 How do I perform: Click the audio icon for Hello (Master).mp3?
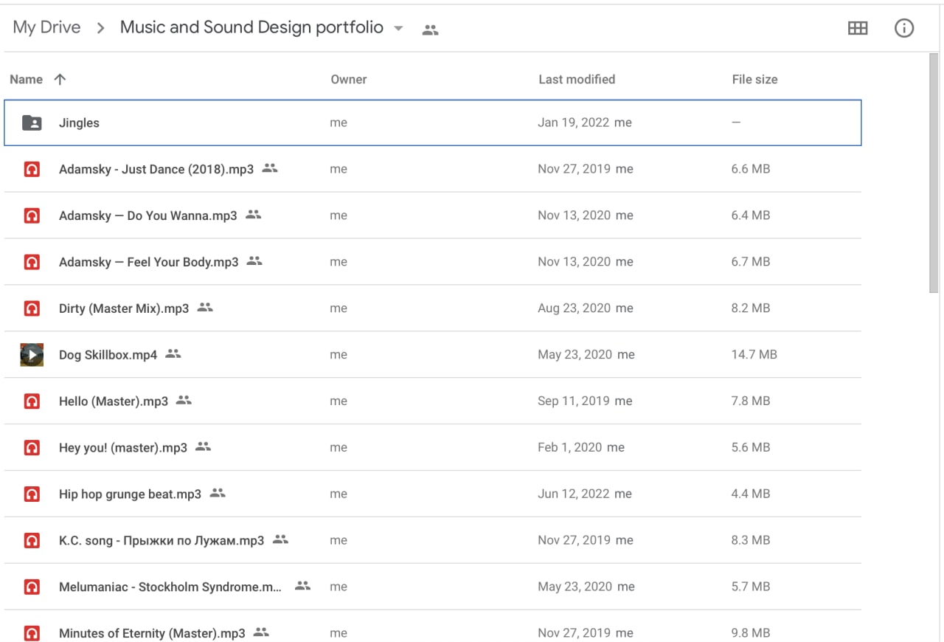pyautogui.click(x=32, y=401)
